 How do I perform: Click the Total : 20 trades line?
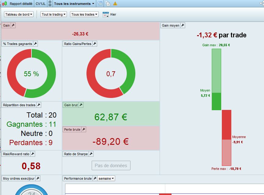pos(42,115)
